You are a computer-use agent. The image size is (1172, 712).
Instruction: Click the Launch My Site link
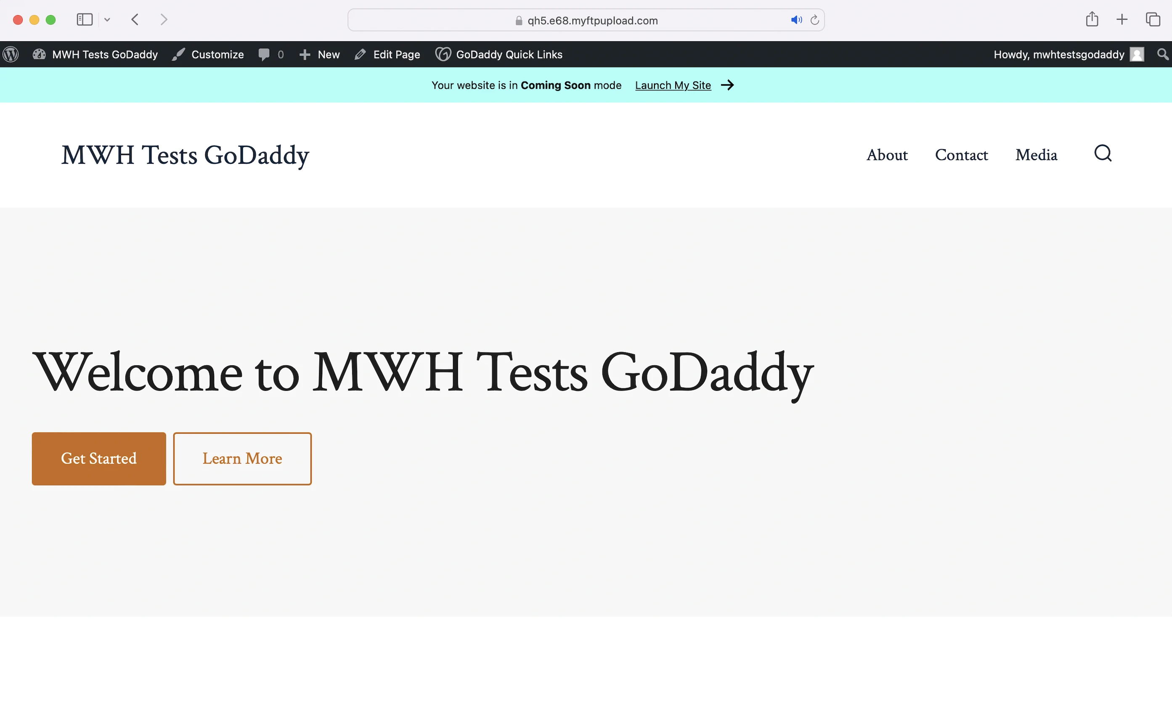pyautogui.click(x=673, y=85)
